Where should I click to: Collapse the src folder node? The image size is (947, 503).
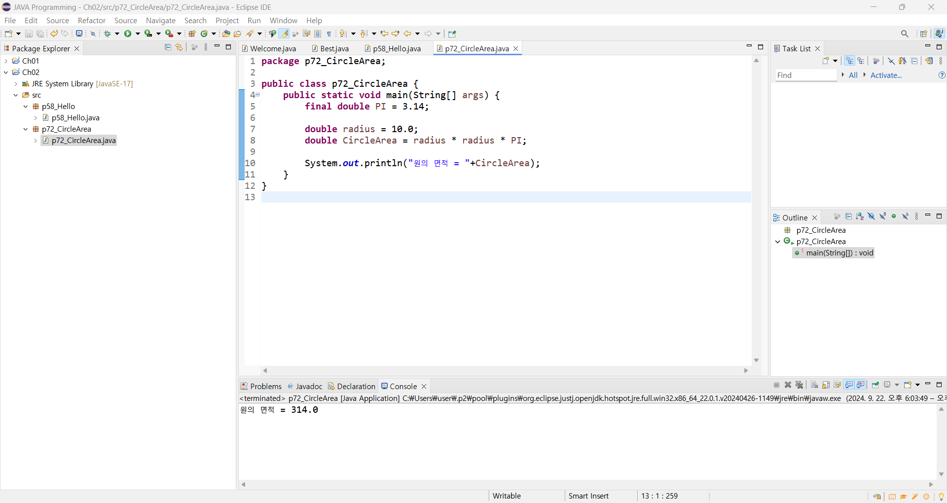(x=16, y=95)
